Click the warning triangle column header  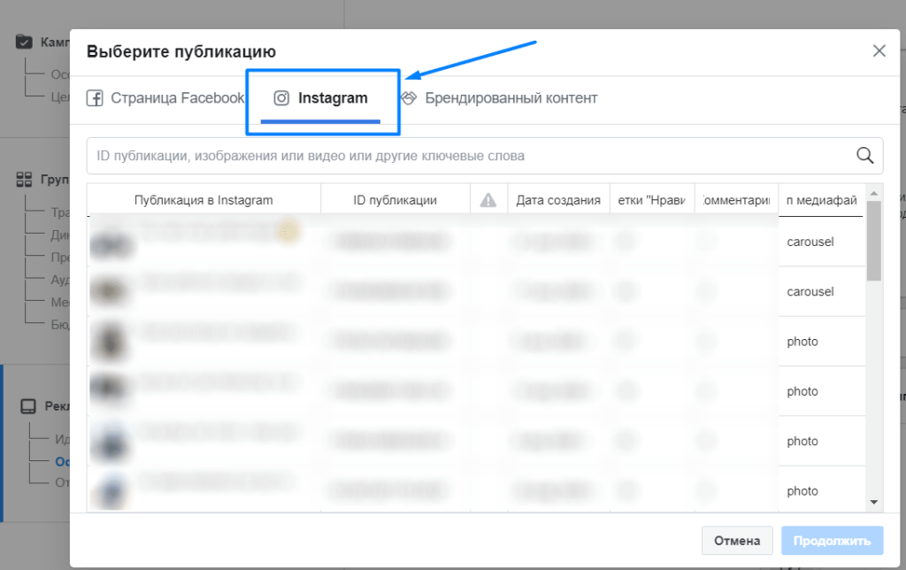(x=488, y=200)
